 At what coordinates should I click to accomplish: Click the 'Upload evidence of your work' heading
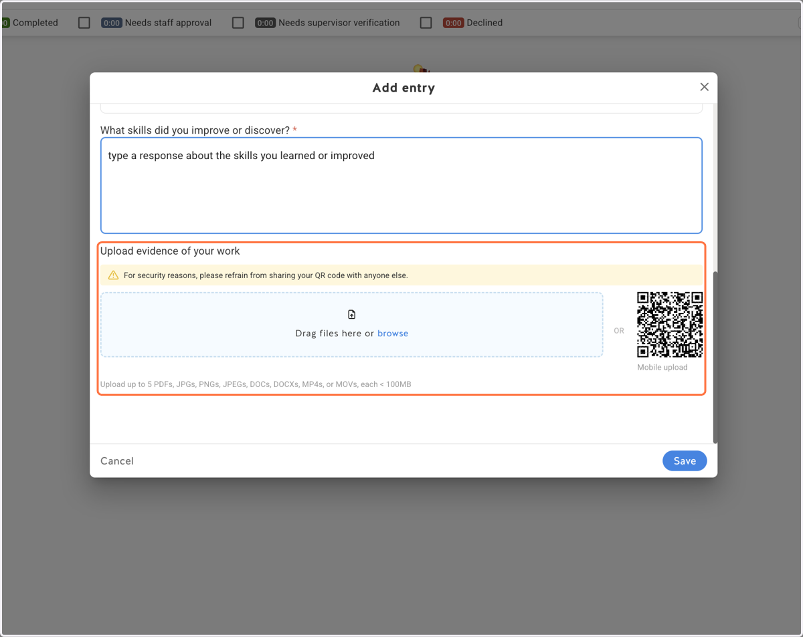[170, 251]
